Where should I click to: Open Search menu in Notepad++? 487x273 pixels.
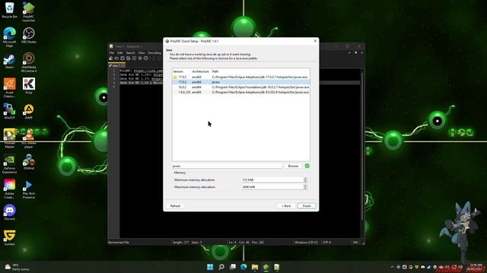pyautogui.click(x=130, y=53)
